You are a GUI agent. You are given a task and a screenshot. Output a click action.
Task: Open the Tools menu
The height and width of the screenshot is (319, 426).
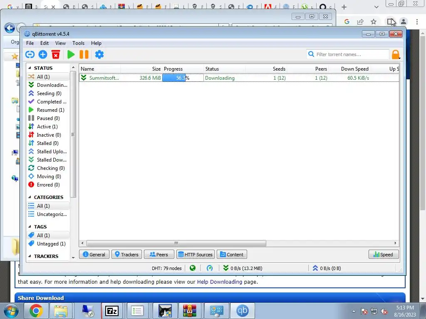point(78,43)
